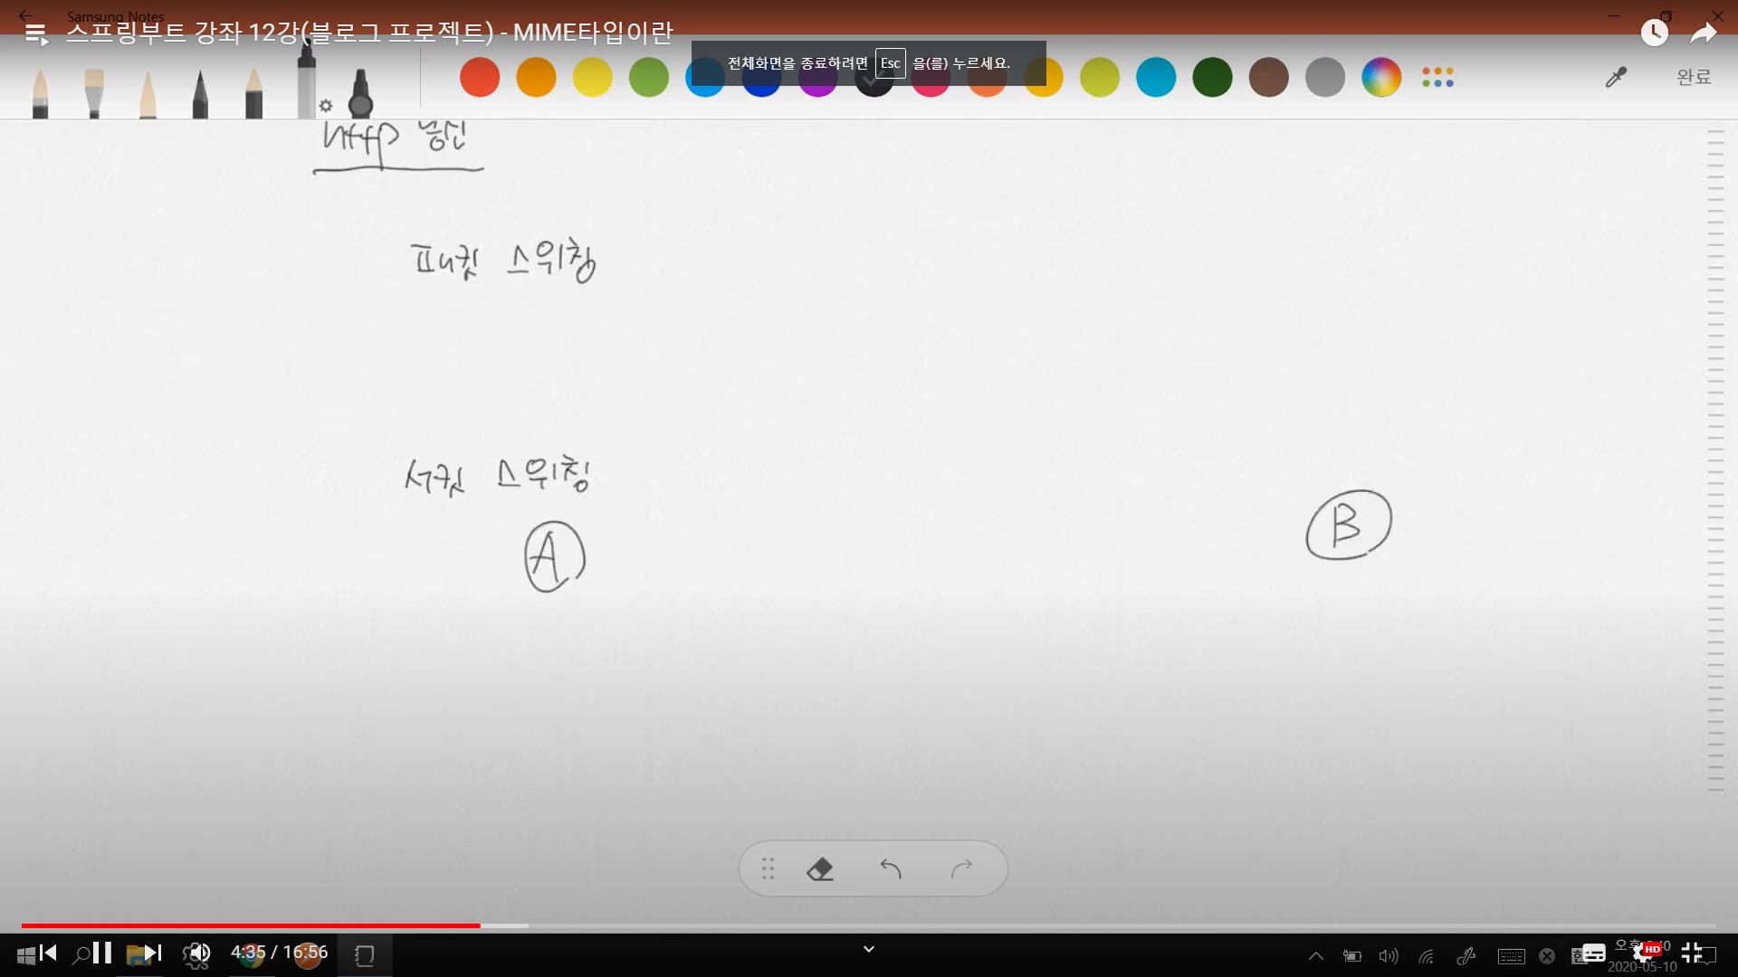Click the 완료 done button
This screenshot has width=1738, height=977.
(1694, 78)
